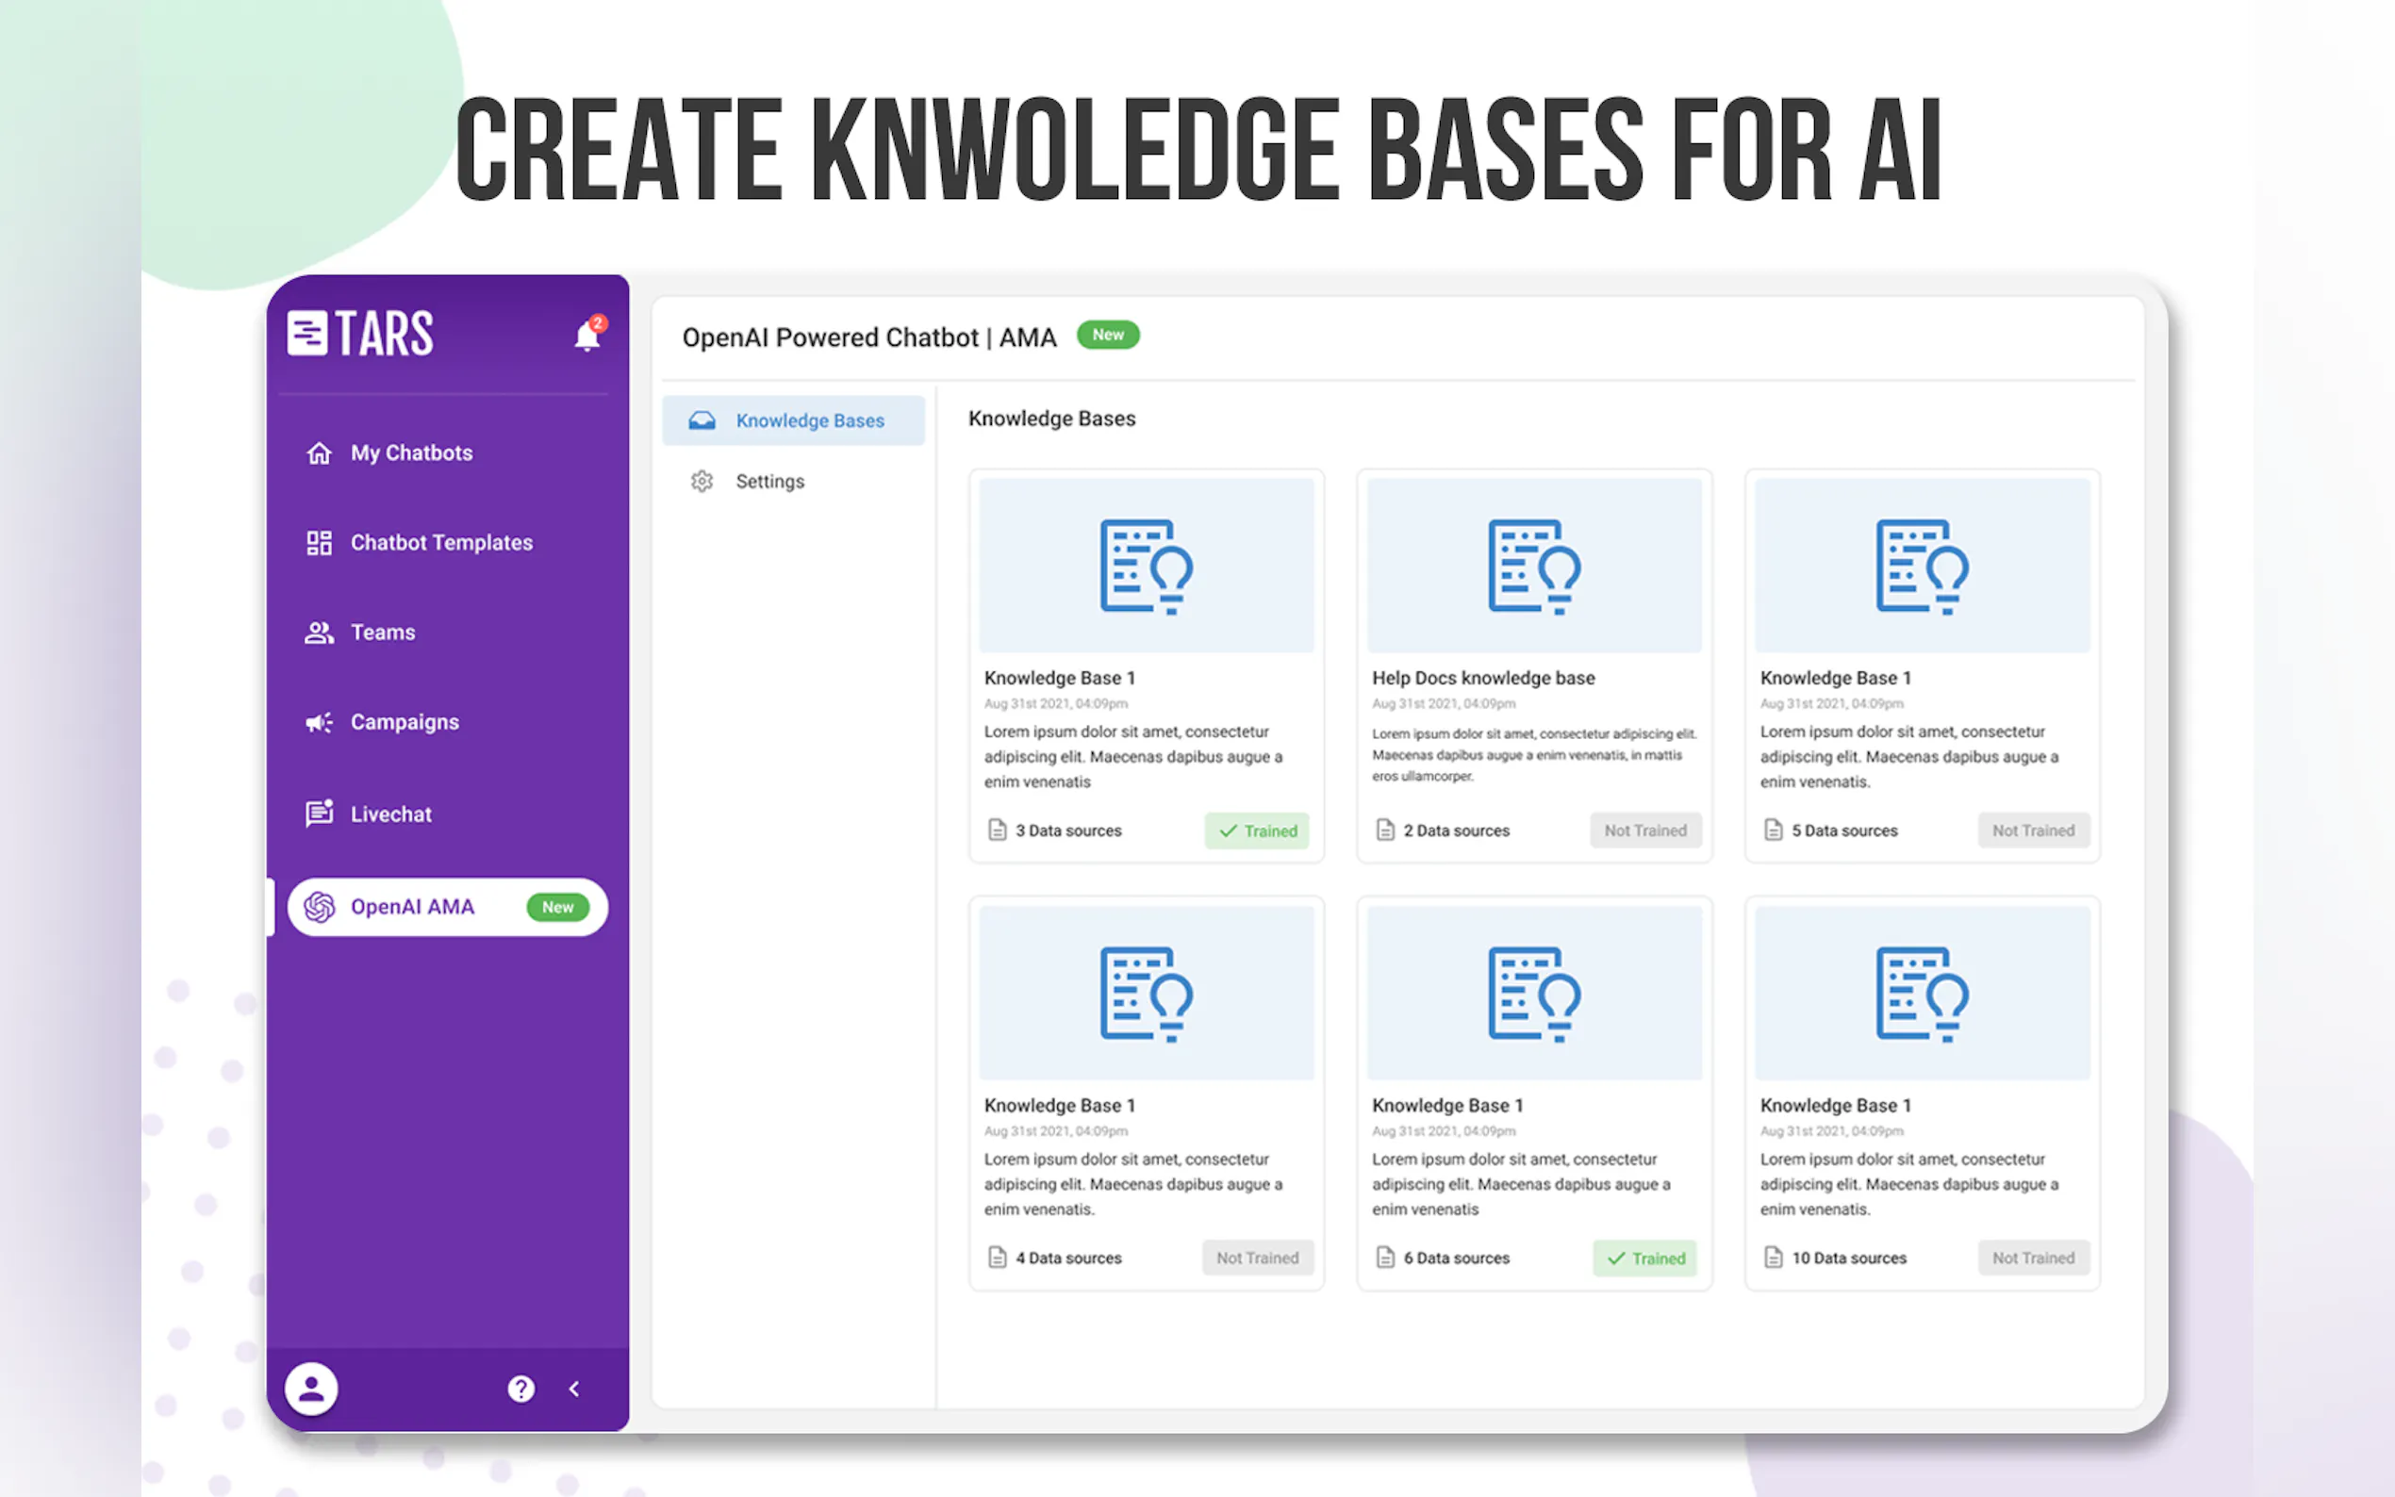This screenshot has width=2395, height=1497.
Task: Click Not Trained on 10 sources card
Action: tap(2033, 1258)
